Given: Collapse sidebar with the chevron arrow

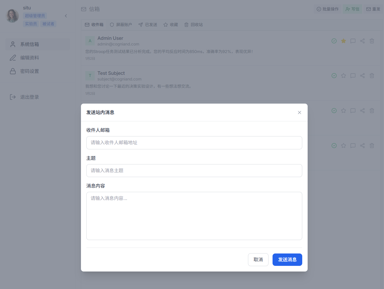Looking at the screenshot, I should coord(66,16).
